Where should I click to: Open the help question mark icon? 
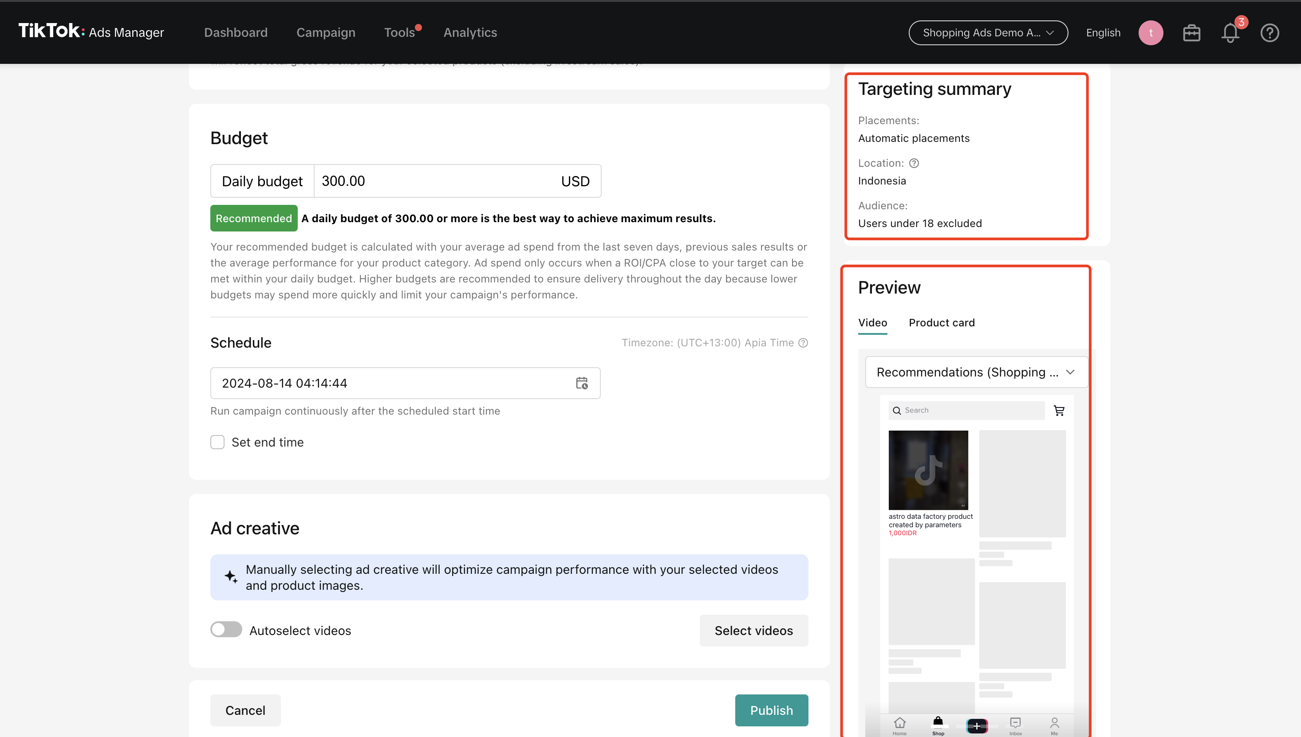pos(1269,33)
